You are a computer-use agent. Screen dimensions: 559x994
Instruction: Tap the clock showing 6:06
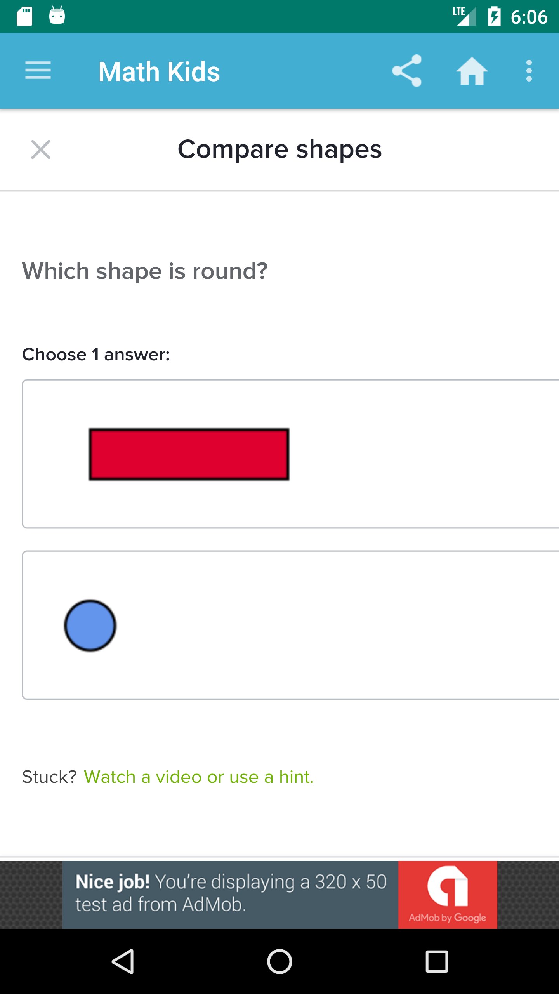pos(529,17)
